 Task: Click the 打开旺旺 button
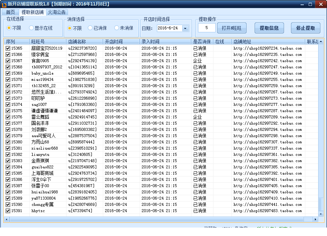pos(232,28)
